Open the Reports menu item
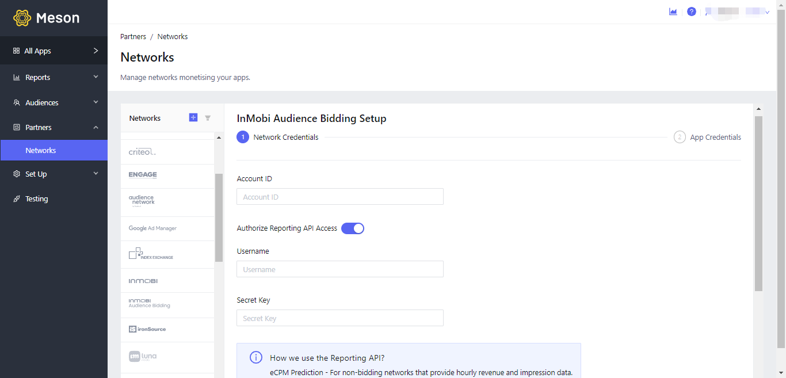 click(54, 77)
